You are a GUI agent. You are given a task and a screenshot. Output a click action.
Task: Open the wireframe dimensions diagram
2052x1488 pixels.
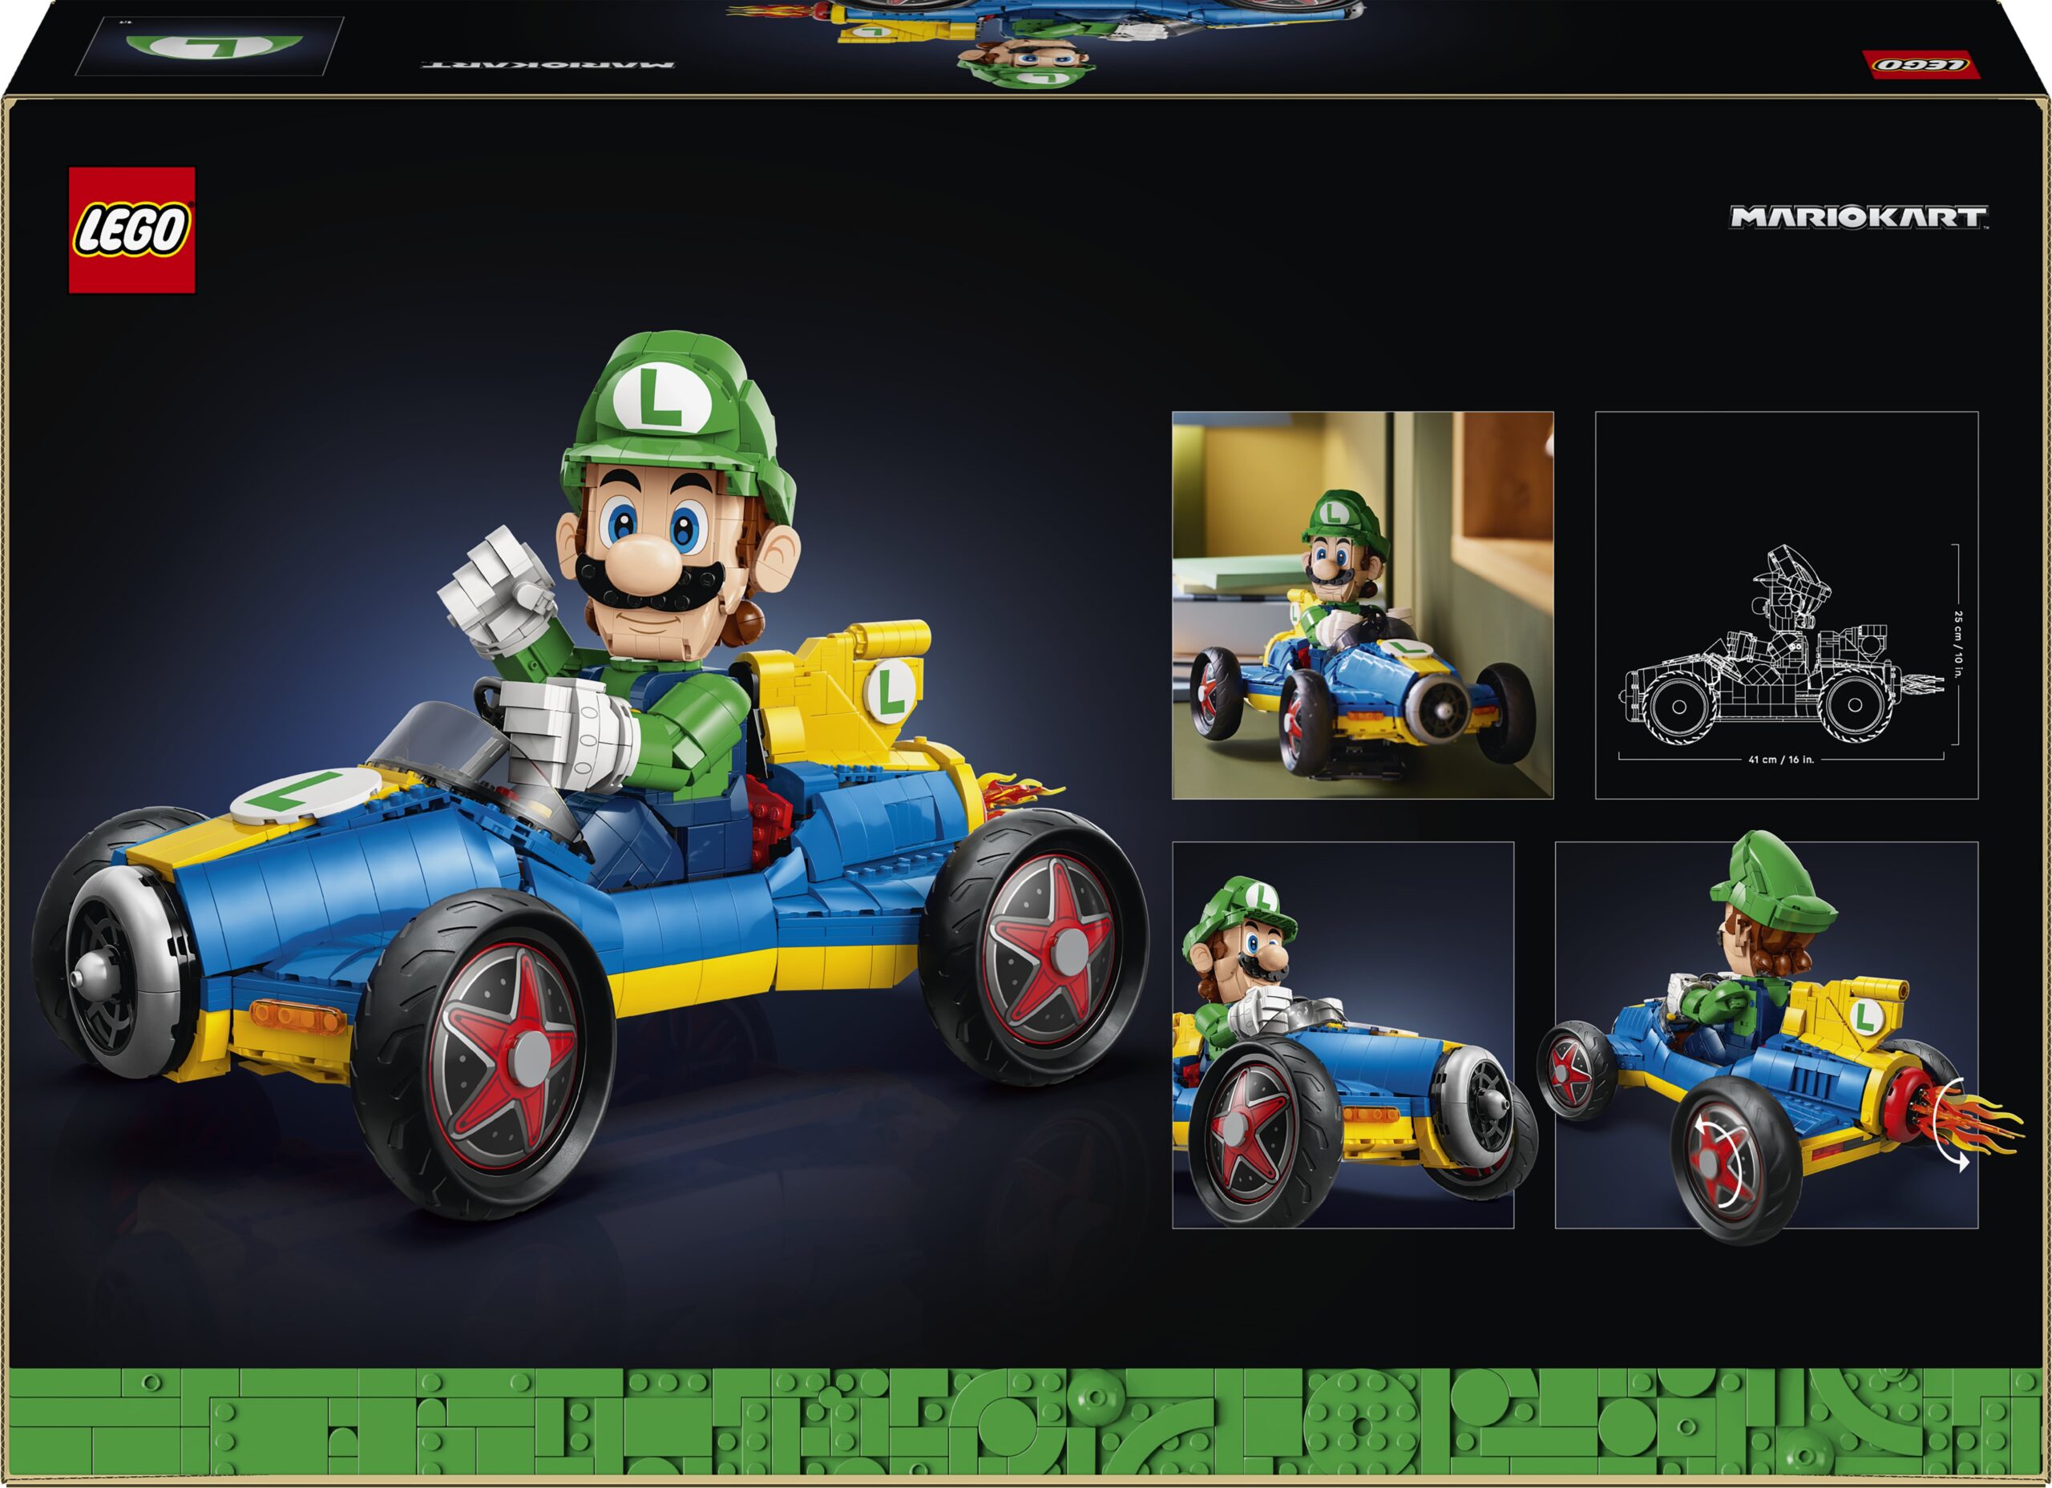[1786, 605]
